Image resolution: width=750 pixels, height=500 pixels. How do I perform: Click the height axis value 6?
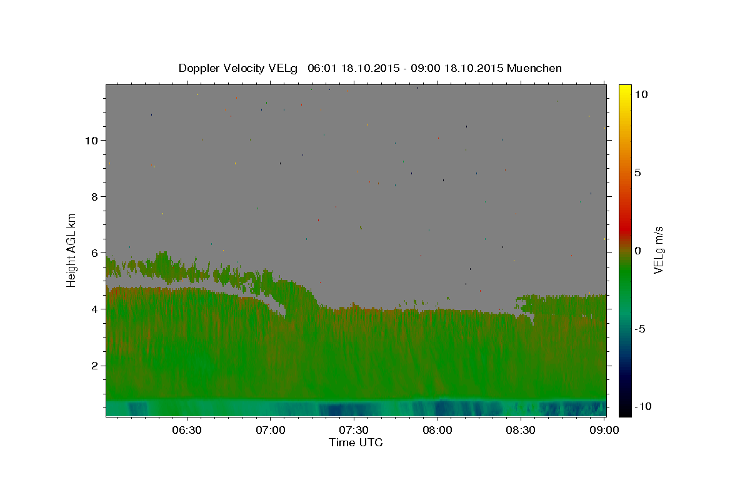[94, 252]
